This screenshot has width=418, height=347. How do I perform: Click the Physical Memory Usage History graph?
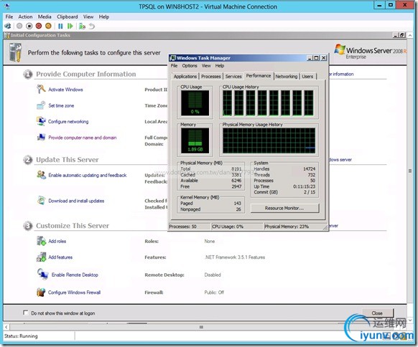point(269,141)
